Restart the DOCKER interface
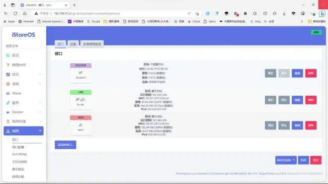This screenshot has height=184, width=328. (270, 73)
